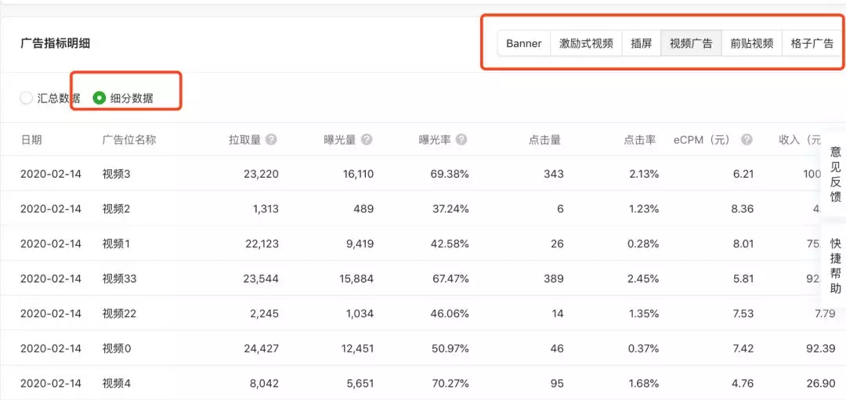Click the 7.53 eCPM cell
This screenshot has width=846, height=400.
coord(743,314)
